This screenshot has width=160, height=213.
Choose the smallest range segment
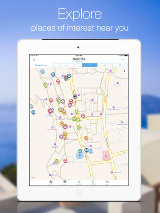coord(60,65)
